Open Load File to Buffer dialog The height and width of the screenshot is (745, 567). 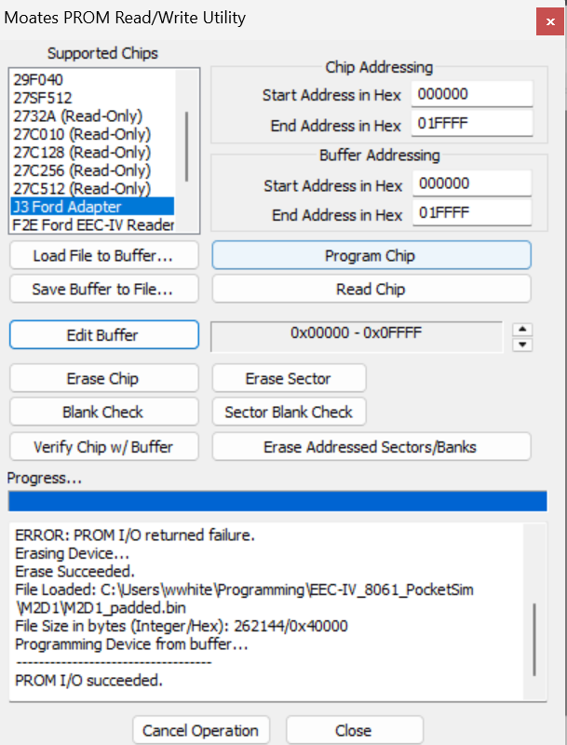point(103,255)
